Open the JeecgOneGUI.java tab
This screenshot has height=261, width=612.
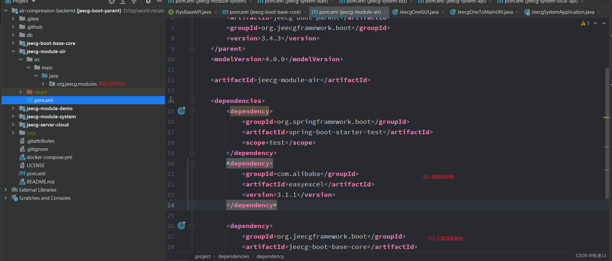pyautogui.click(x=419, y=12)
